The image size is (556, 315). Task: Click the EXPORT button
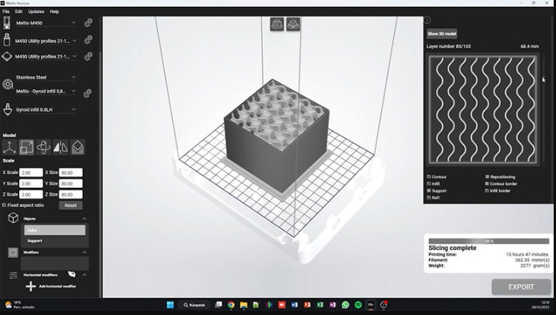click(x=521, y=287)
